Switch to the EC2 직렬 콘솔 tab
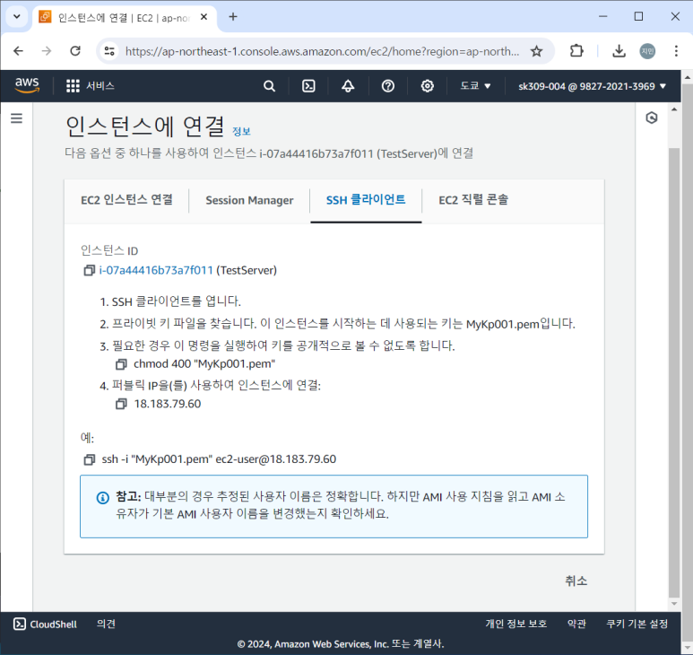The width and height of the screenshot is (693, 655). click(x=473, y=200)
